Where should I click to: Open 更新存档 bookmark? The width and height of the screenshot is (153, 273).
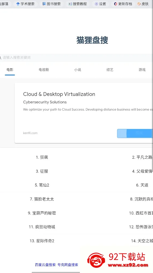point(123,4)
